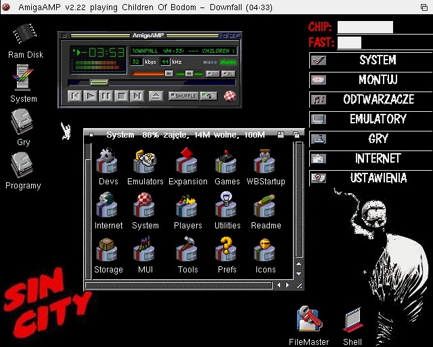This screenshot has height=347, width=433.
Task: Launch FileMaster from the desktop
Action: 309,319
